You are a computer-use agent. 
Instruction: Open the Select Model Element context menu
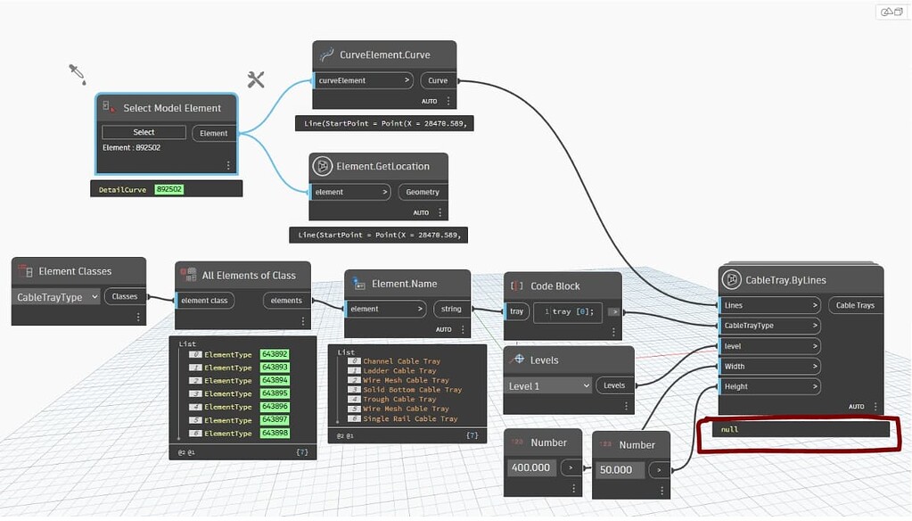click(x=228, y=165)
